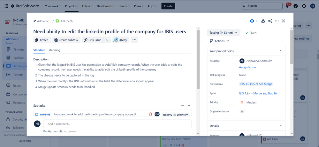
Task: Open the Actions dropdown
Action: pos(219,41)
